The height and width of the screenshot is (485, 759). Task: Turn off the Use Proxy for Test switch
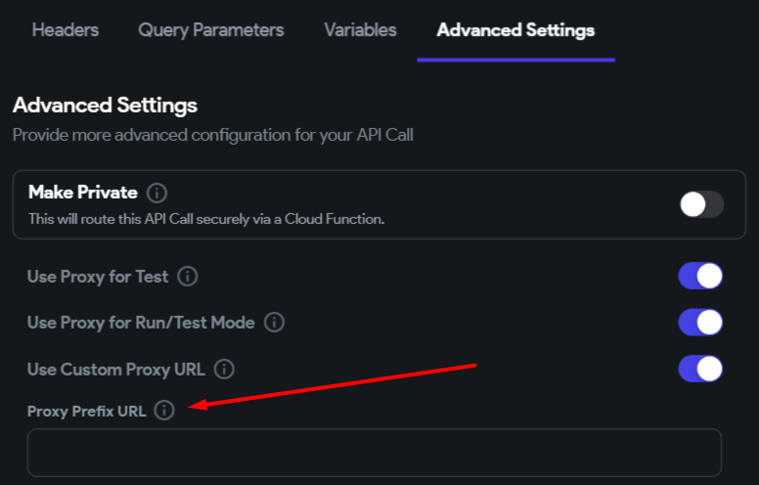[x=700, y=277]
